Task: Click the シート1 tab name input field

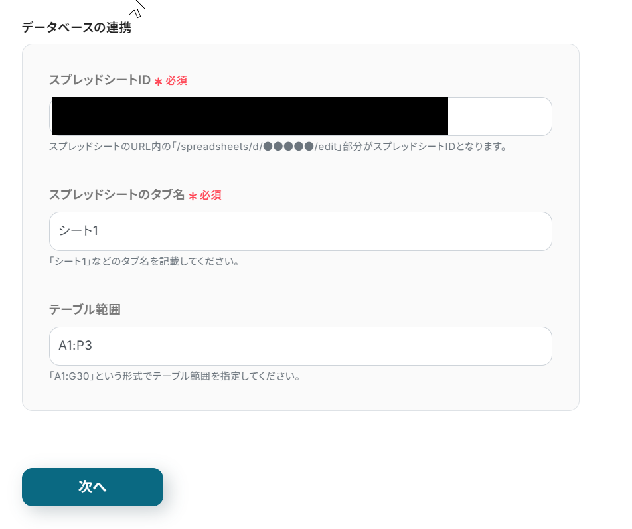Action: (x=300, y=231)
